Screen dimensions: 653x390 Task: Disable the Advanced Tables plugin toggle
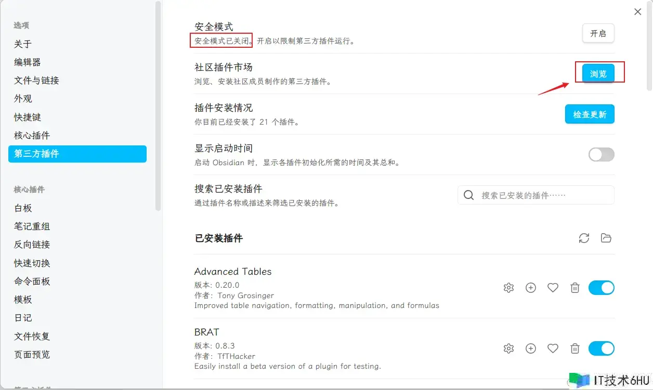601,288
